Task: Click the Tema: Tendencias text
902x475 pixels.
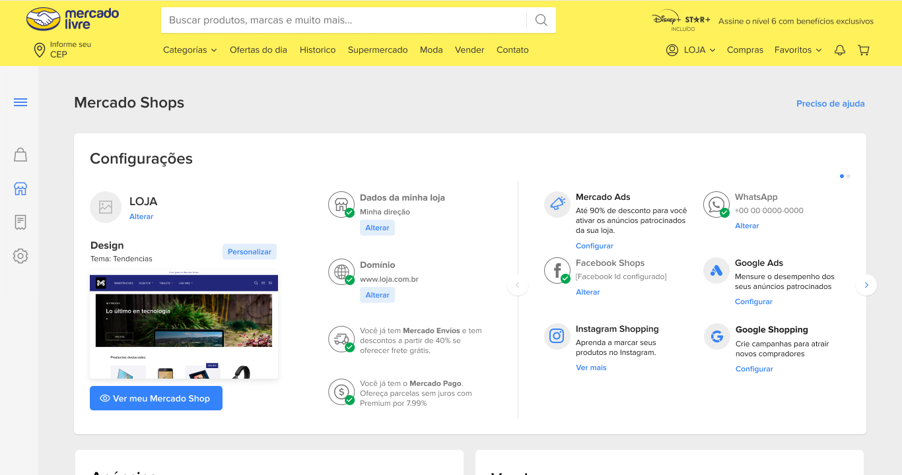Action: [121, 259]
